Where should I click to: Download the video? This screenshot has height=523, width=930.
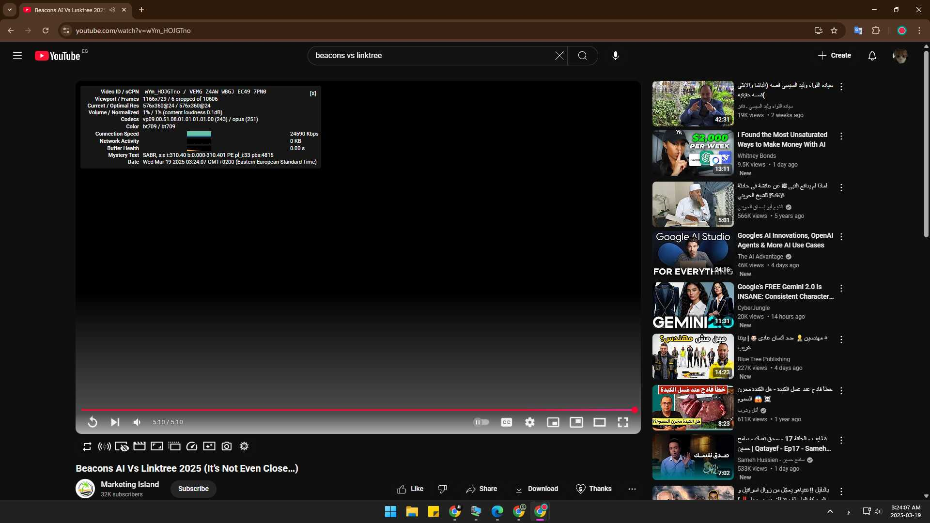point(537,489)
